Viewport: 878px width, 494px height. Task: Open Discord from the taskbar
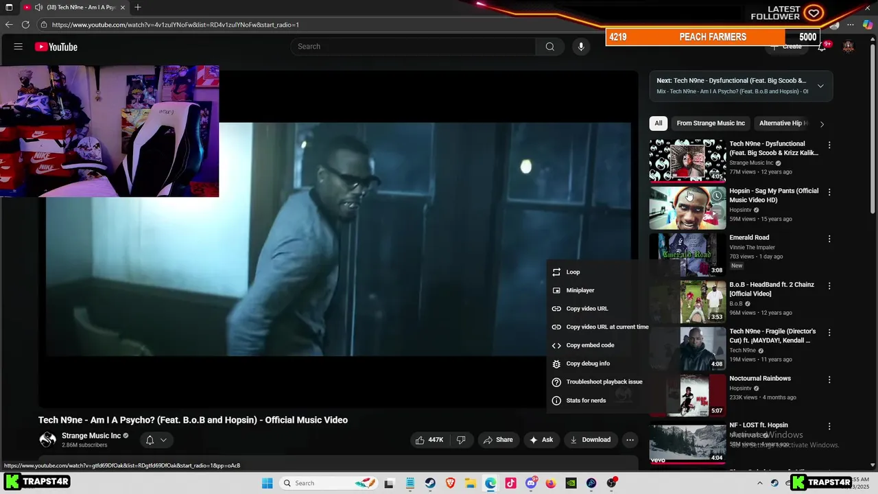point(530,483)
